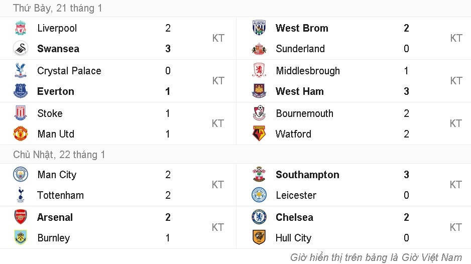This screenshot has width=471, height=264.
Task: Click the Arsenal club crest
Action: 21,217
